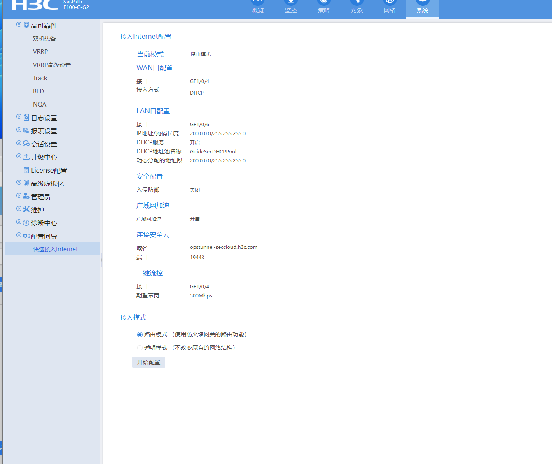552x464 pixels.
Task: Click the 接入Internet配置 heading
Action: (x=145, y=37)
